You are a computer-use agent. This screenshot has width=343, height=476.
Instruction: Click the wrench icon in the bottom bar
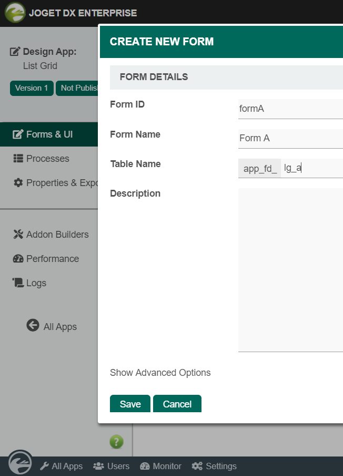[44, 466]
